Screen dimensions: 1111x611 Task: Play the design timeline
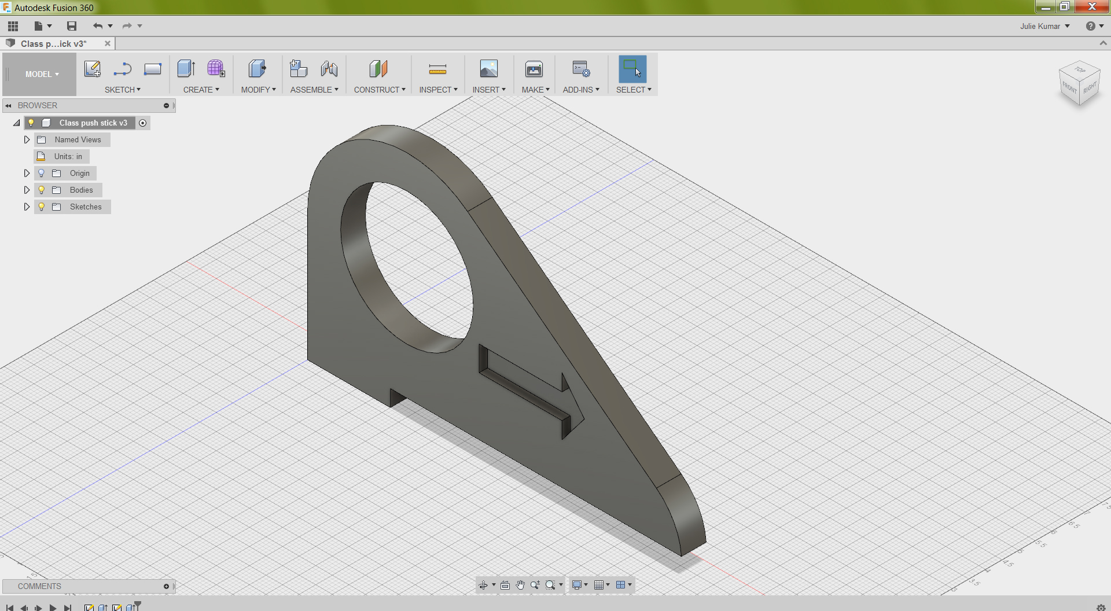click(53, 608)
